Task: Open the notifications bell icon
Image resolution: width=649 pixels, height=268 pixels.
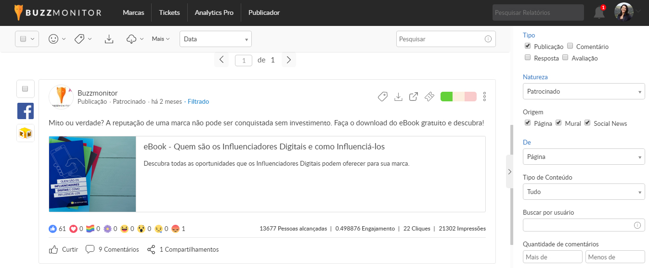Action: click(599, 13)
